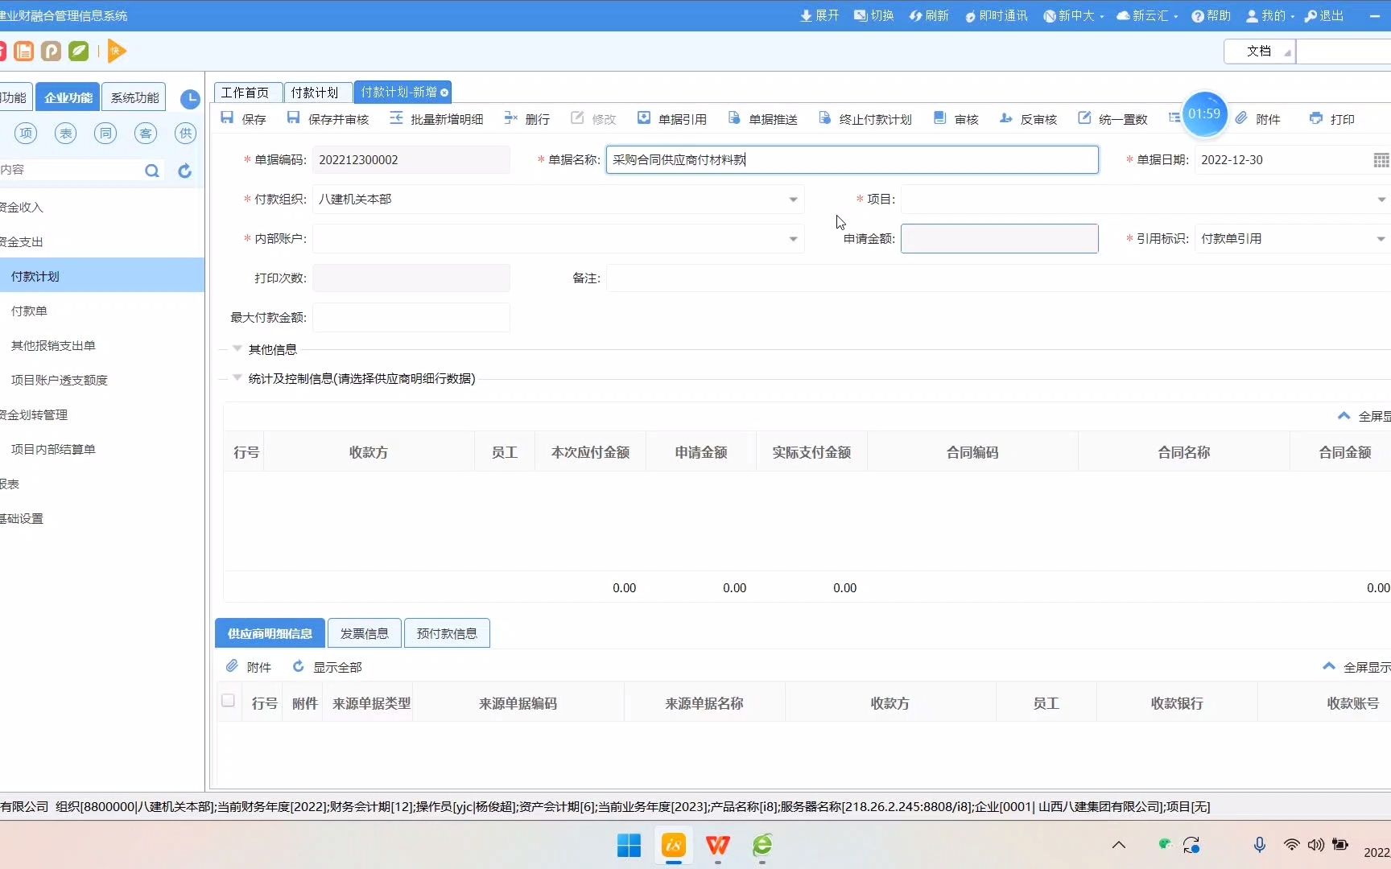Image resolution: width=1391 pixels, height=869 pixels.
Task: Switch to 企业功能 sidebar tab
Action: pos(68,97)
